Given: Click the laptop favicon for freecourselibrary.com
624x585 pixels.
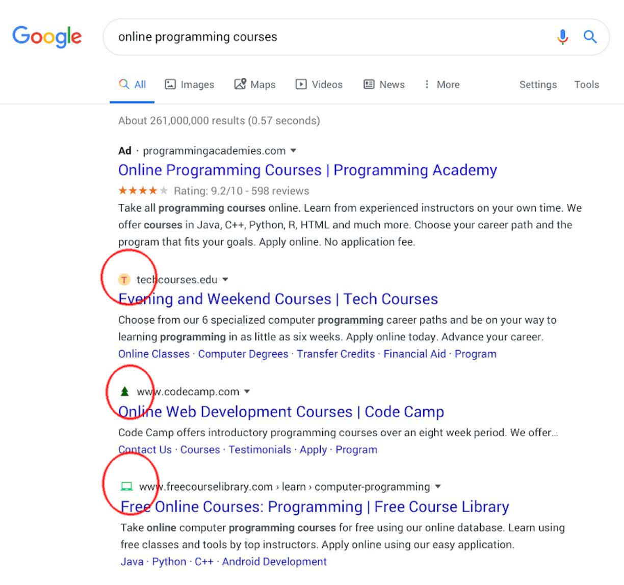Looking at the screenshot, I should tap(126, 486).
